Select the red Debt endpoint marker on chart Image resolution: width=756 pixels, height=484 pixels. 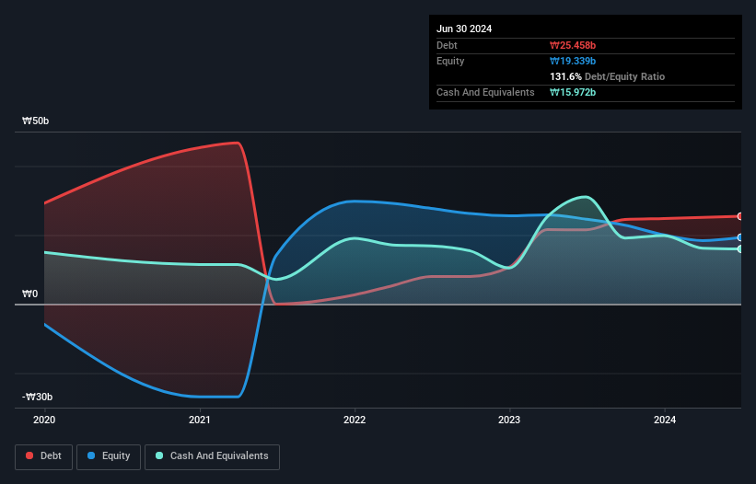(740, 216)
